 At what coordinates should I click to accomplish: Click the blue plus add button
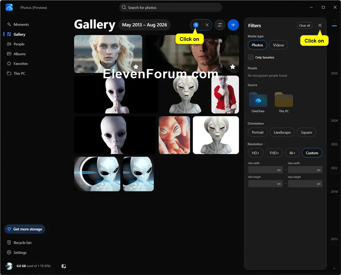[x=233, y=25]
